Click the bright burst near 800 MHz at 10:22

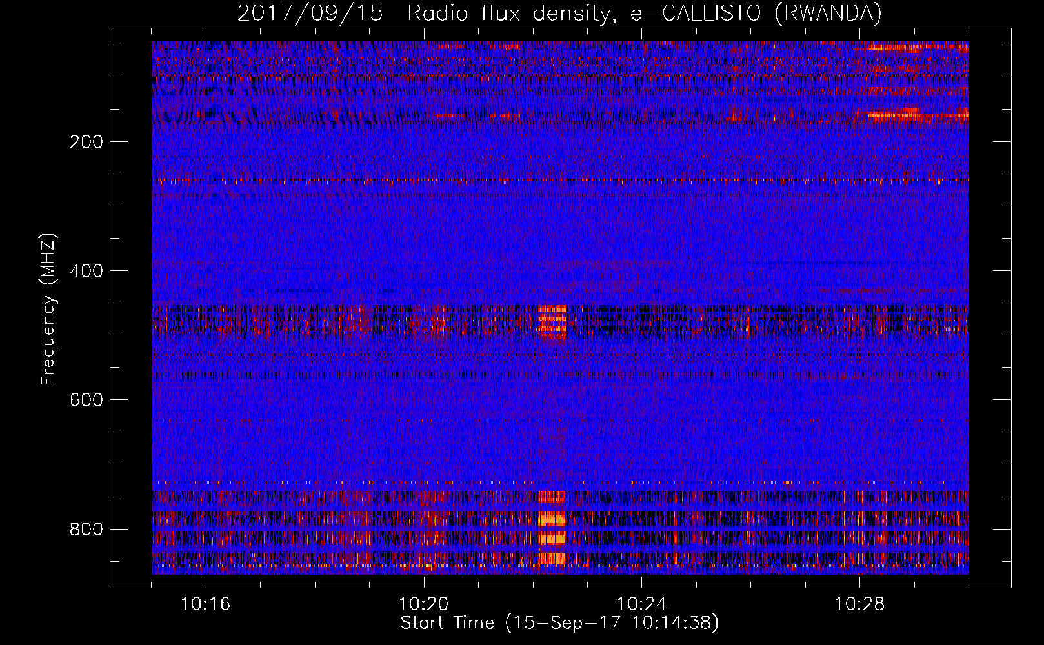click(552, 528)
